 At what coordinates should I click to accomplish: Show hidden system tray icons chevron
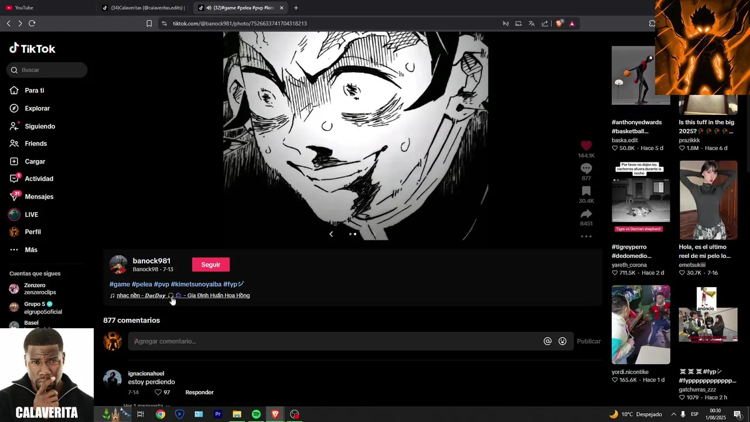point(673,414)
